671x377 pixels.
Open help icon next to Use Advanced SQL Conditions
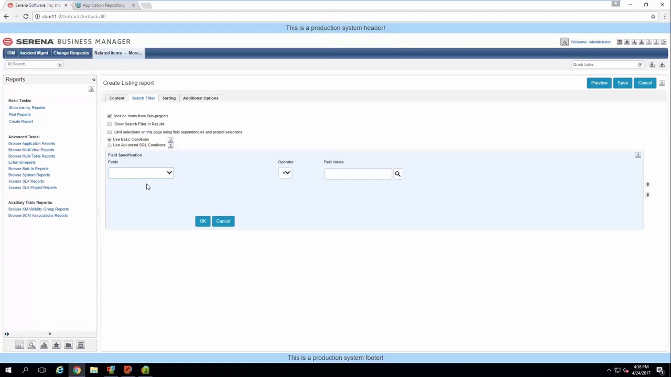pos(170,146)
